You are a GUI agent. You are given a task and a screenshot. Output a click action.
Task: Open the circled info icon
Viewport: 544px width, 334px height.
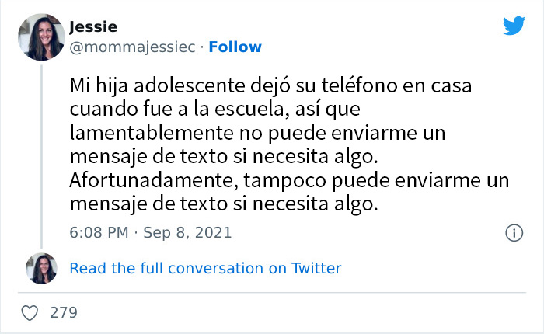[513, 232]
